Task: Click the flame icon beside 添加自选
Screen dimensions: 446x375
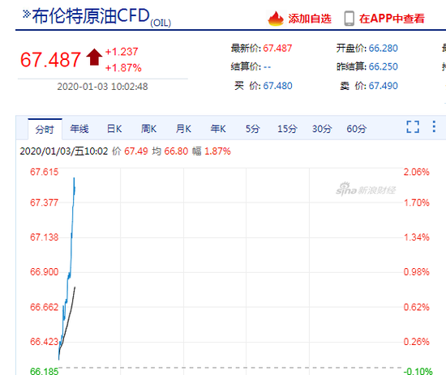Action: pos(276,19)
